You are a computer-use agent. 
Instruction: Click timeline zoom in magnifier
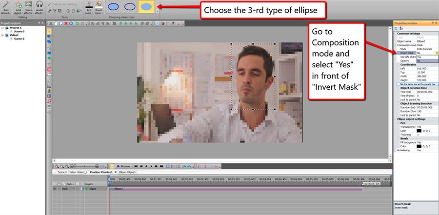pos(57,166)
